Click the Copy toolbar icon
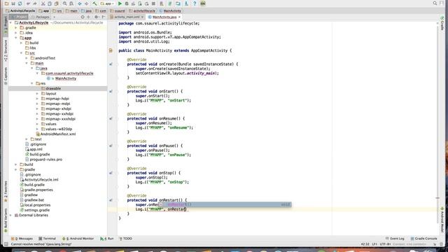This screenshot has width=448, height=252. click(50, 3)
